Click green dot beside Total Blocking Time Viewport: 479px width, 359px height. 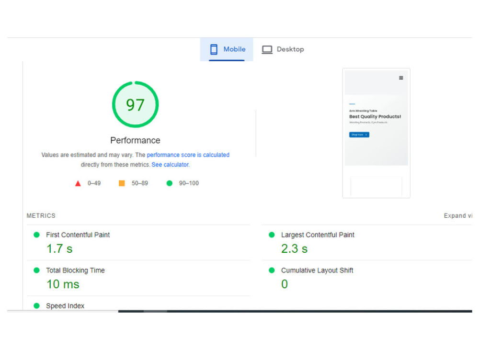[x=36, y=270]
